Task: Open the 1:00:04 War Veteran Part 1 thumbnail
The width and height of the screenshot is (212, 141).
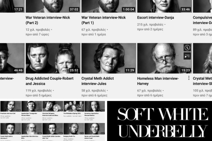Action: (109, 6)
